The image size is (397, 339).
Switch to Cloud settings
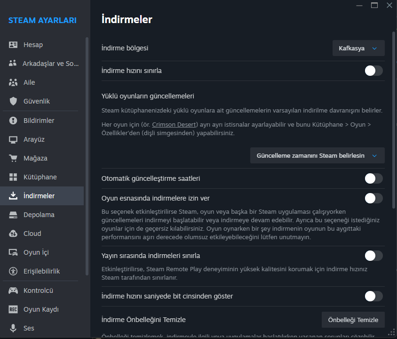point(42,234)
